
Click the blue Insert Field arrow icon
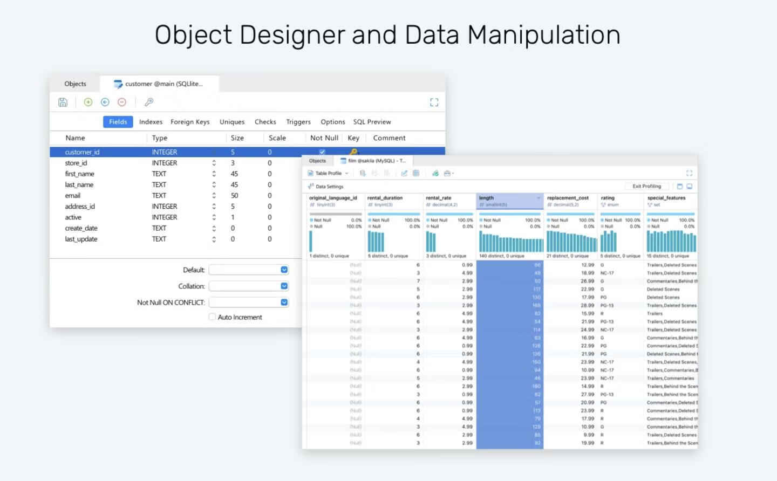click(105, 102)
